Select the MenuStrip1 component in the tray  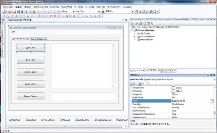click(x=48, y=120)
